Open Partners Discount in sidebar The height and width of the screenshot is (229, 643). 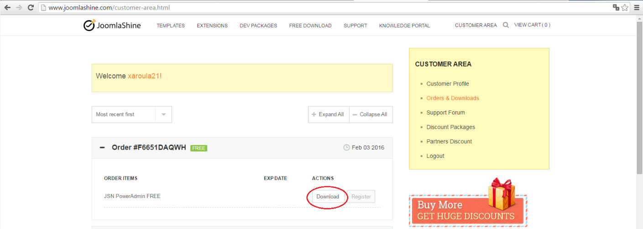449,141
